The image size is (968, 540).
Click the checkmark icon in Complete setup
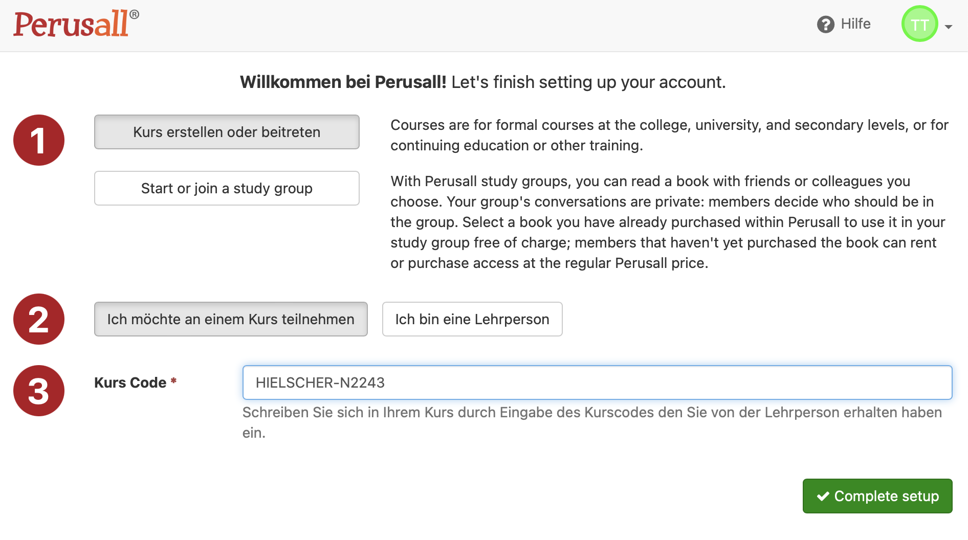point(823,496)
